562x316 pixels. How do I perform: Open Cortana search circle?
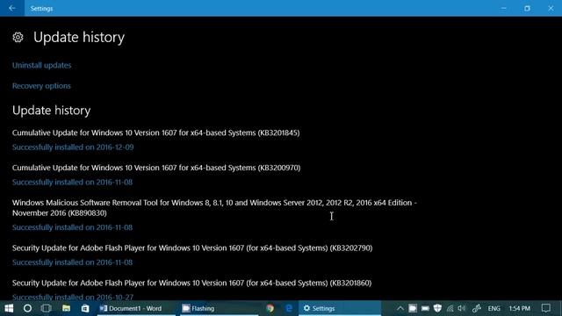[27, 308]
